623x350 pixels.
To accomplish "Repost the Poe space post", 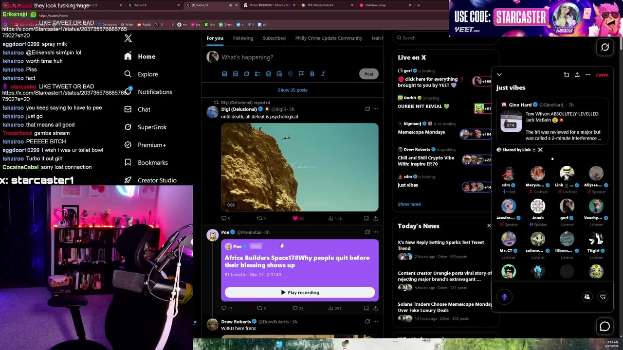I will click(x=261, y=308).
